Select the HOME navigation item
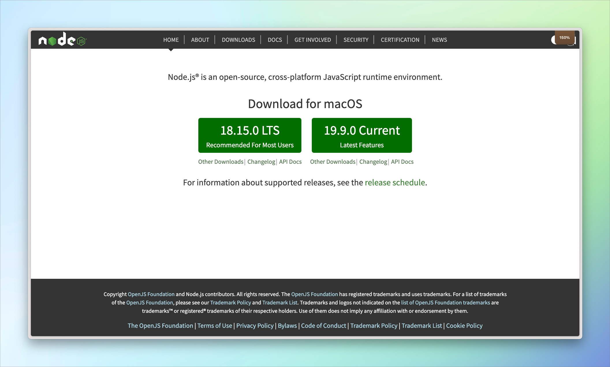This screenshot has width=610, height=367. click(171, 40)
